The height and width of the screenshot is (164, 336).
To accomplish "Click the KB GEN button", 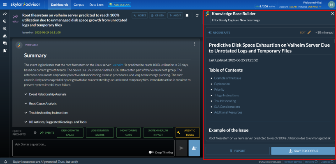I will [158, 16].
